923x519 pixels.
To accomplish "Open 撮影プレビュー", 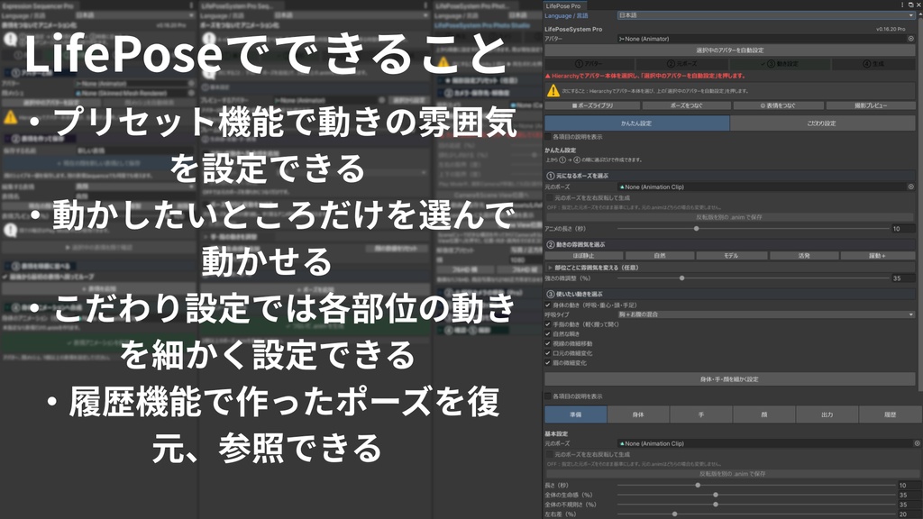I will coord(871,106).
